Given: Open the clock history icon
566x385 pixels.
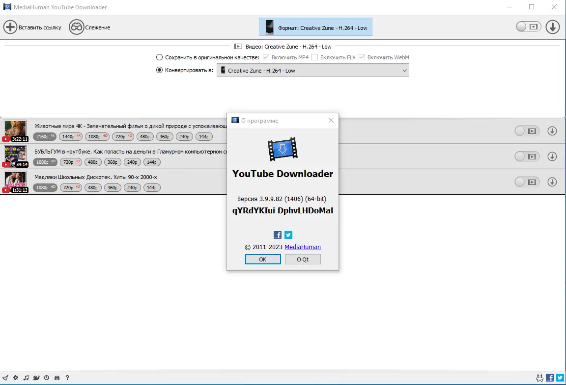Looking at the screenshot, I should (47, 378).
